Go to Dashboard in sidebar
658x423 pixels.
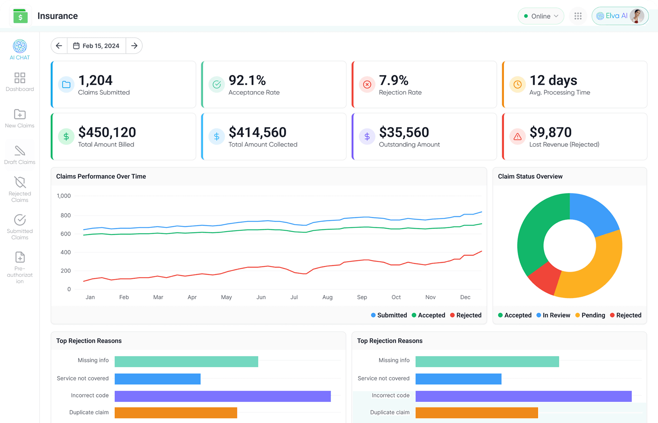point(20,82)
